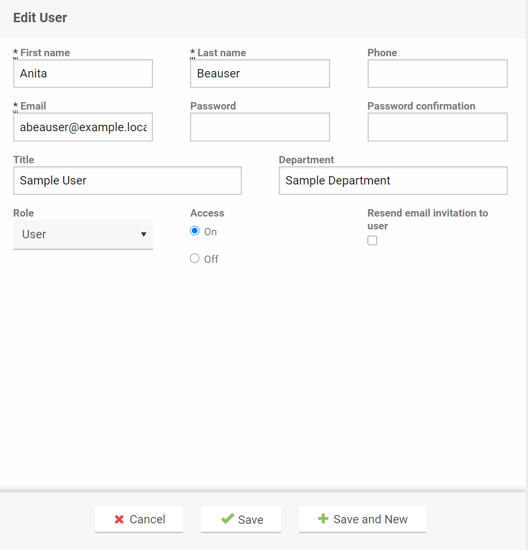Enable Resend email invitation to user checkbox
This screenshot has width=528, height=550.
click(373, 241)
